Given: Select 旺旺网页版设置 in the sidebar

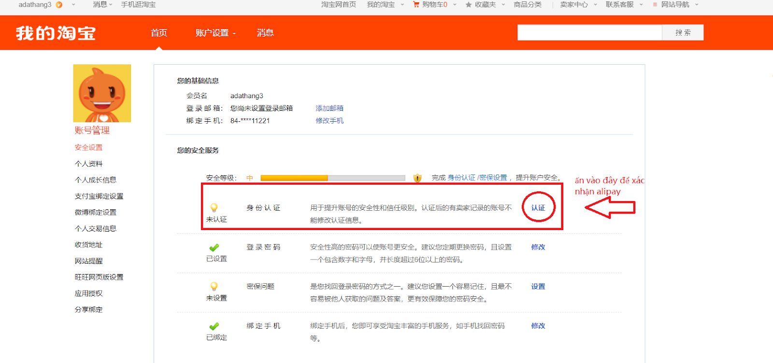Looking at the screenshot, I should tap(99, 277).
